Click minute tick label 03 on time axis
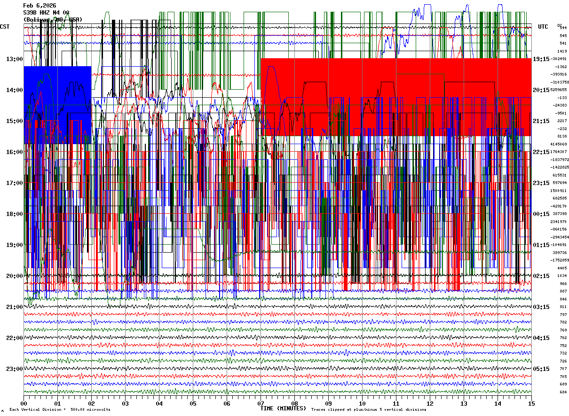Image resolution: width=569 pixels, height=416 pixels. click(x=125, y=403)
